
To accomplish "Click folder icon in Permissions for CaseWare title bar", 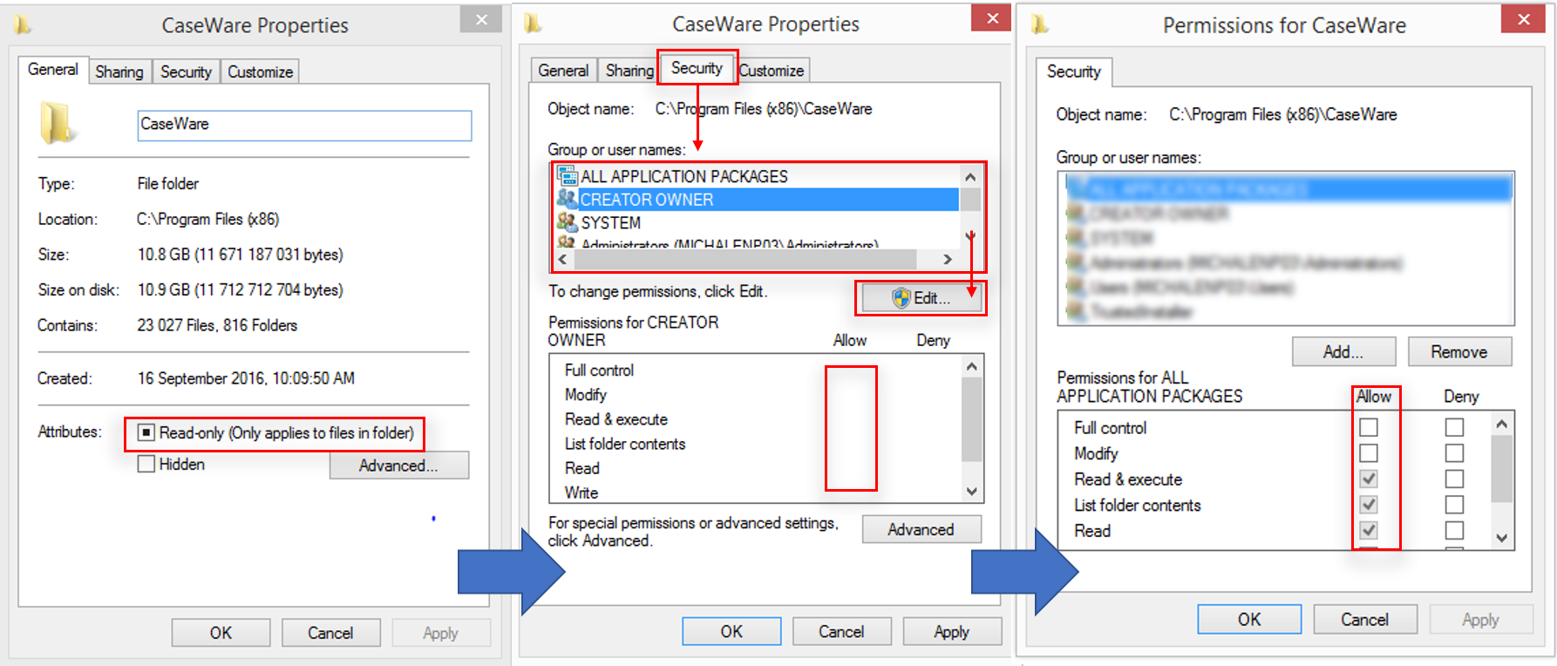I will [x=1039, y=25].
